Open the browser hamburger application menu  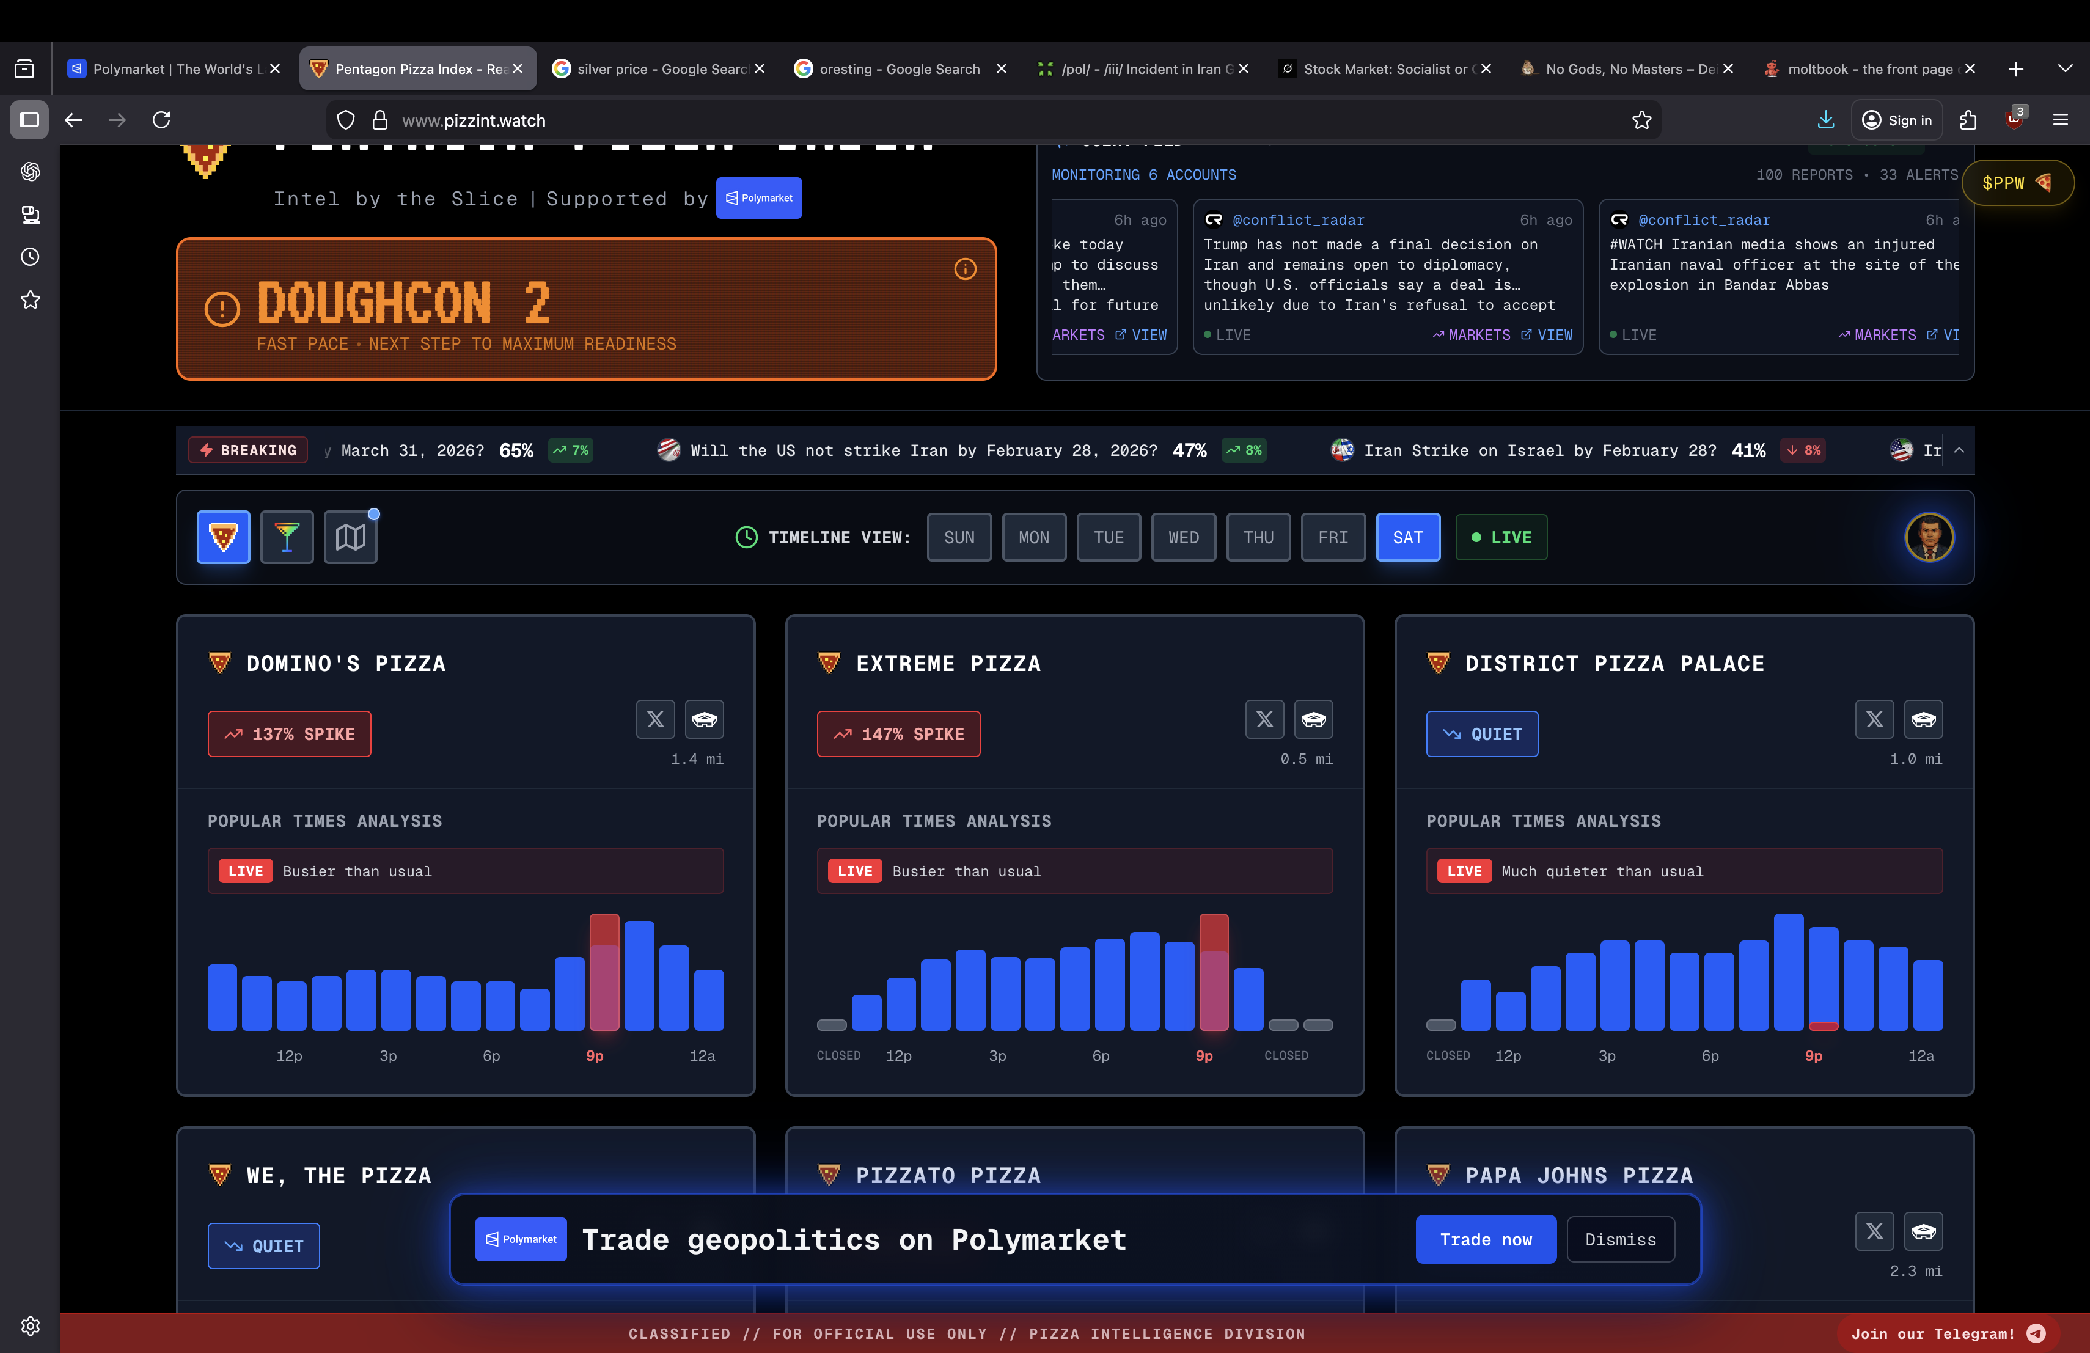pos(2059,120)
